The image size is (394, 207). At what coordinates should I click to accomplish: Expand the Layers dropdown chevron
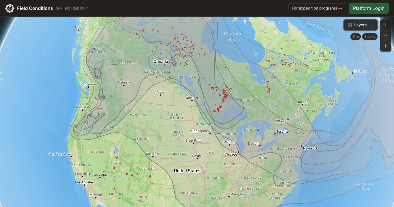[371, 25]
